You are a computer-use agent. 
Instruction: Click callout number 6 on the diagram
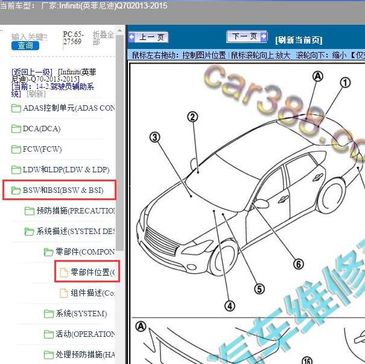tap(299, 264)
